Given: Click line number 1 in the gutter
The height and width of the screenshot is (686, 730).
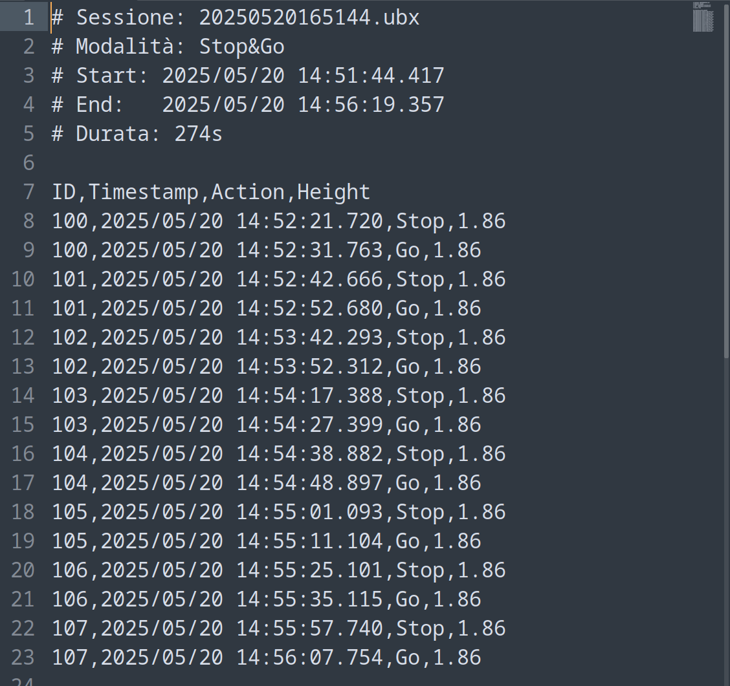Looking at the screenshot, I should click(29, 17).
